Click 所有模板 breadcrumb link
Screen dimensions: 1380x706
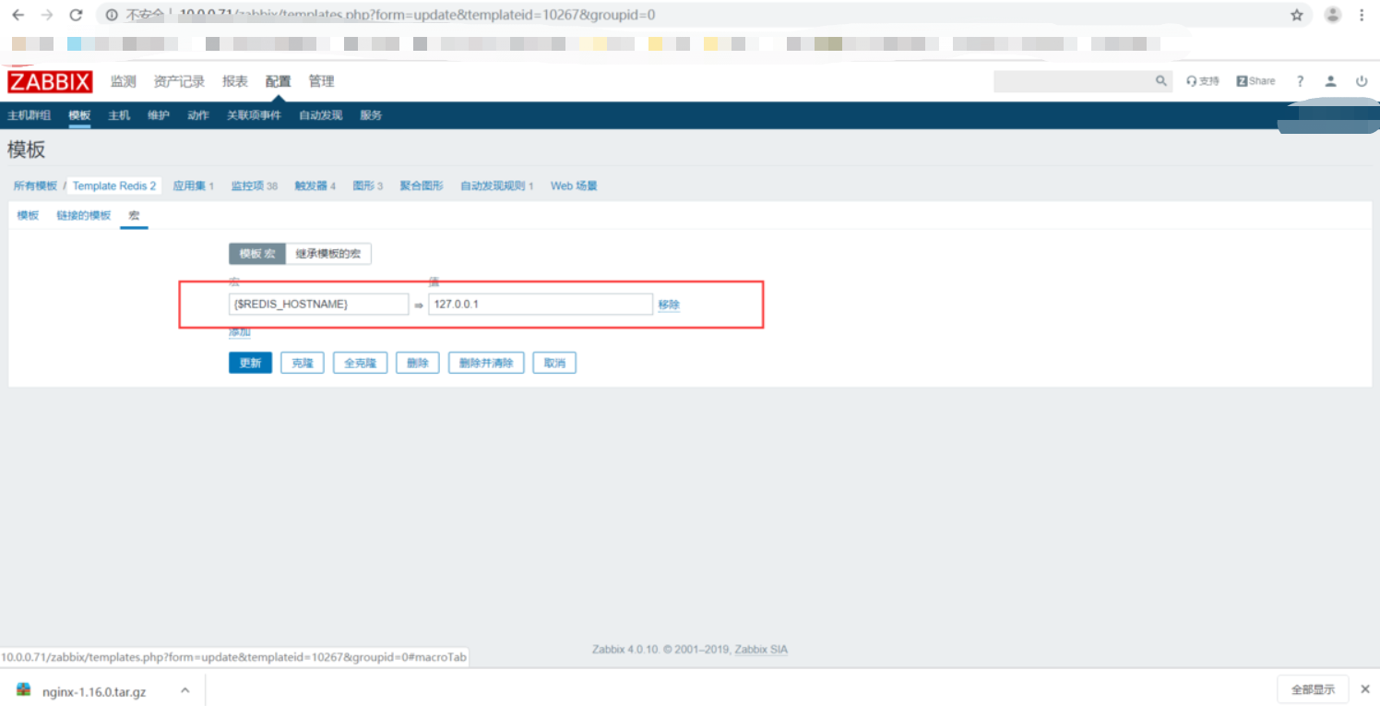tap(35, 185)
